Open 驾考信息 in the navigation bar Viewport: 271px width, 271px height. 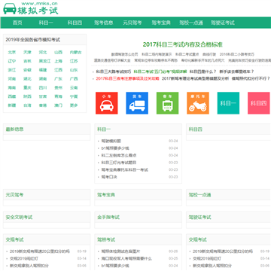pyautogui.click(x=104, y=23)
